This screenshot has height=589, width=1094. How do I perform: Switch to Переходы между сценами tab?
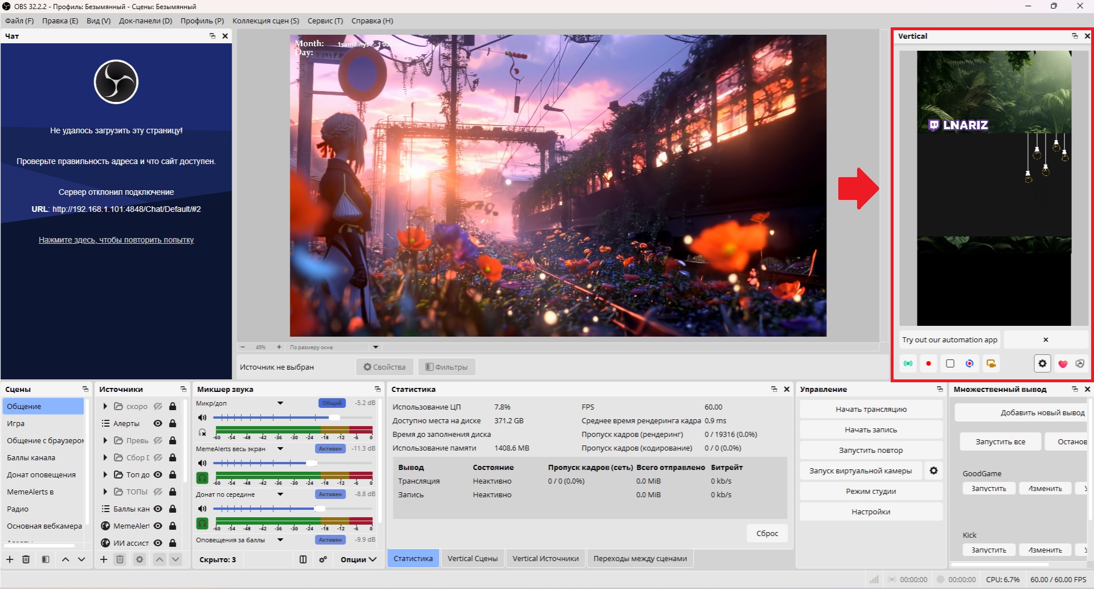[640, 558]
